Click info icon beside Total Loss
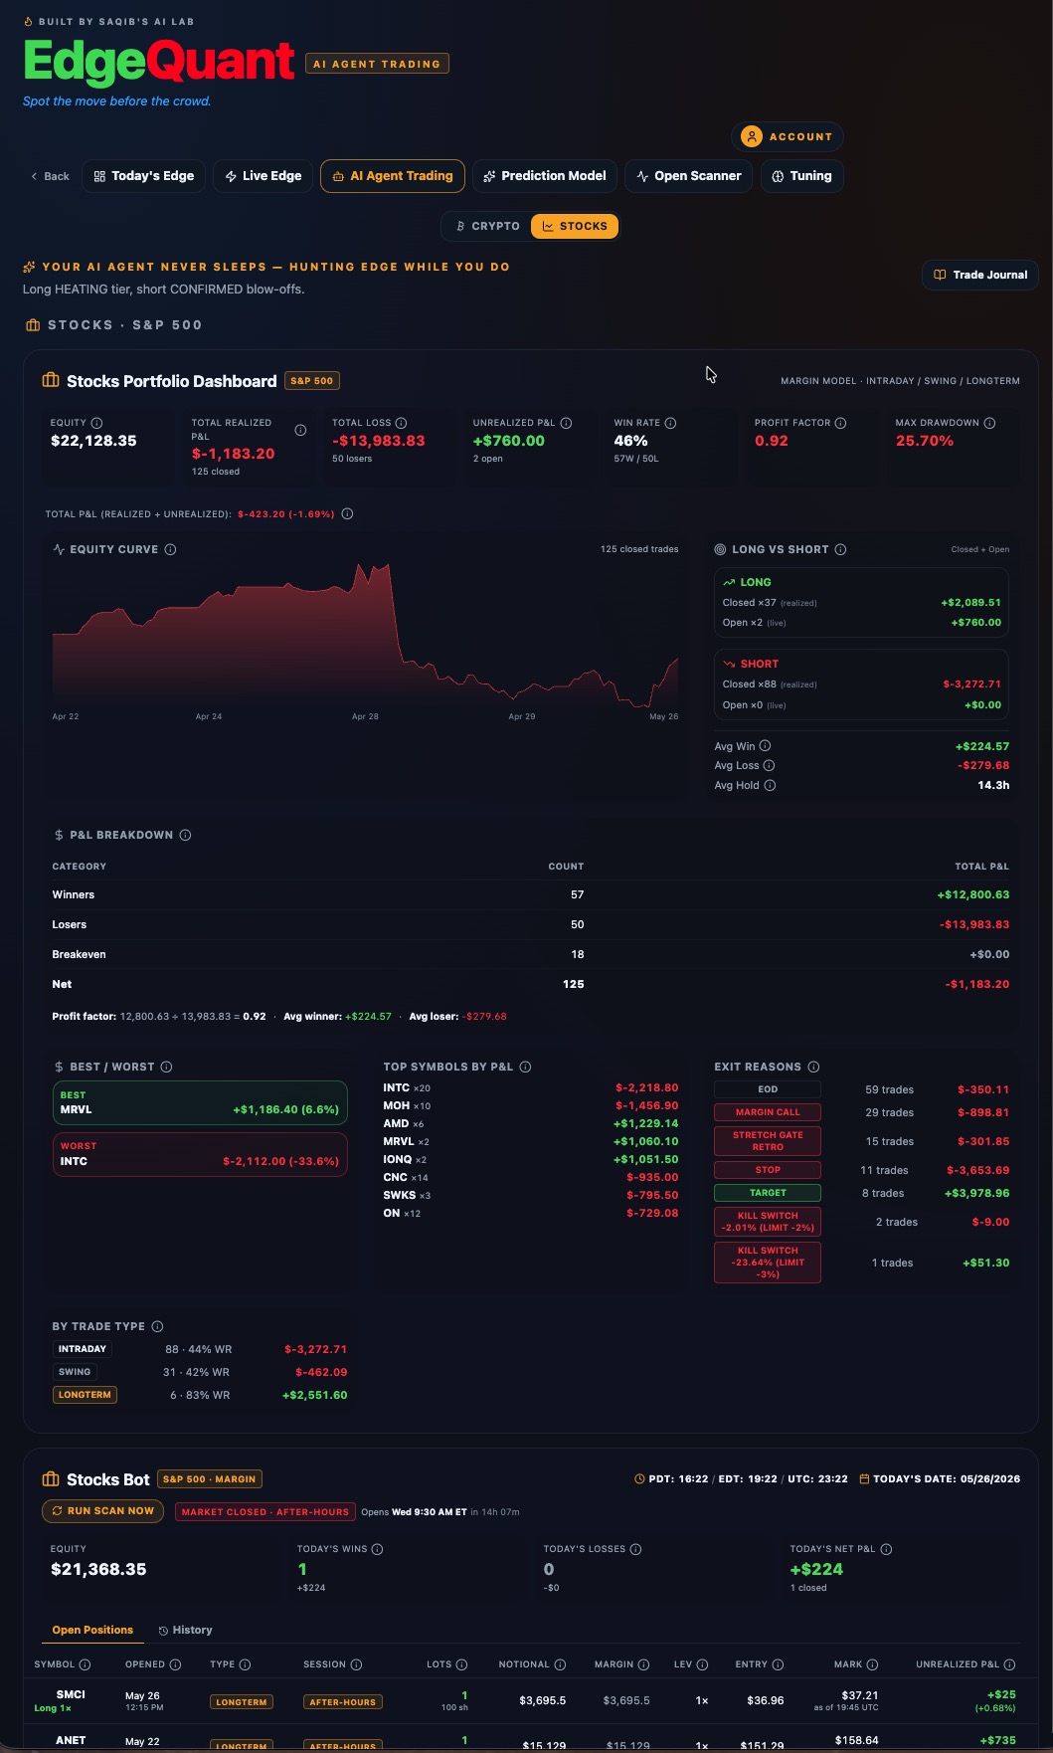The image size is (1053, 1753). [401, 423]
